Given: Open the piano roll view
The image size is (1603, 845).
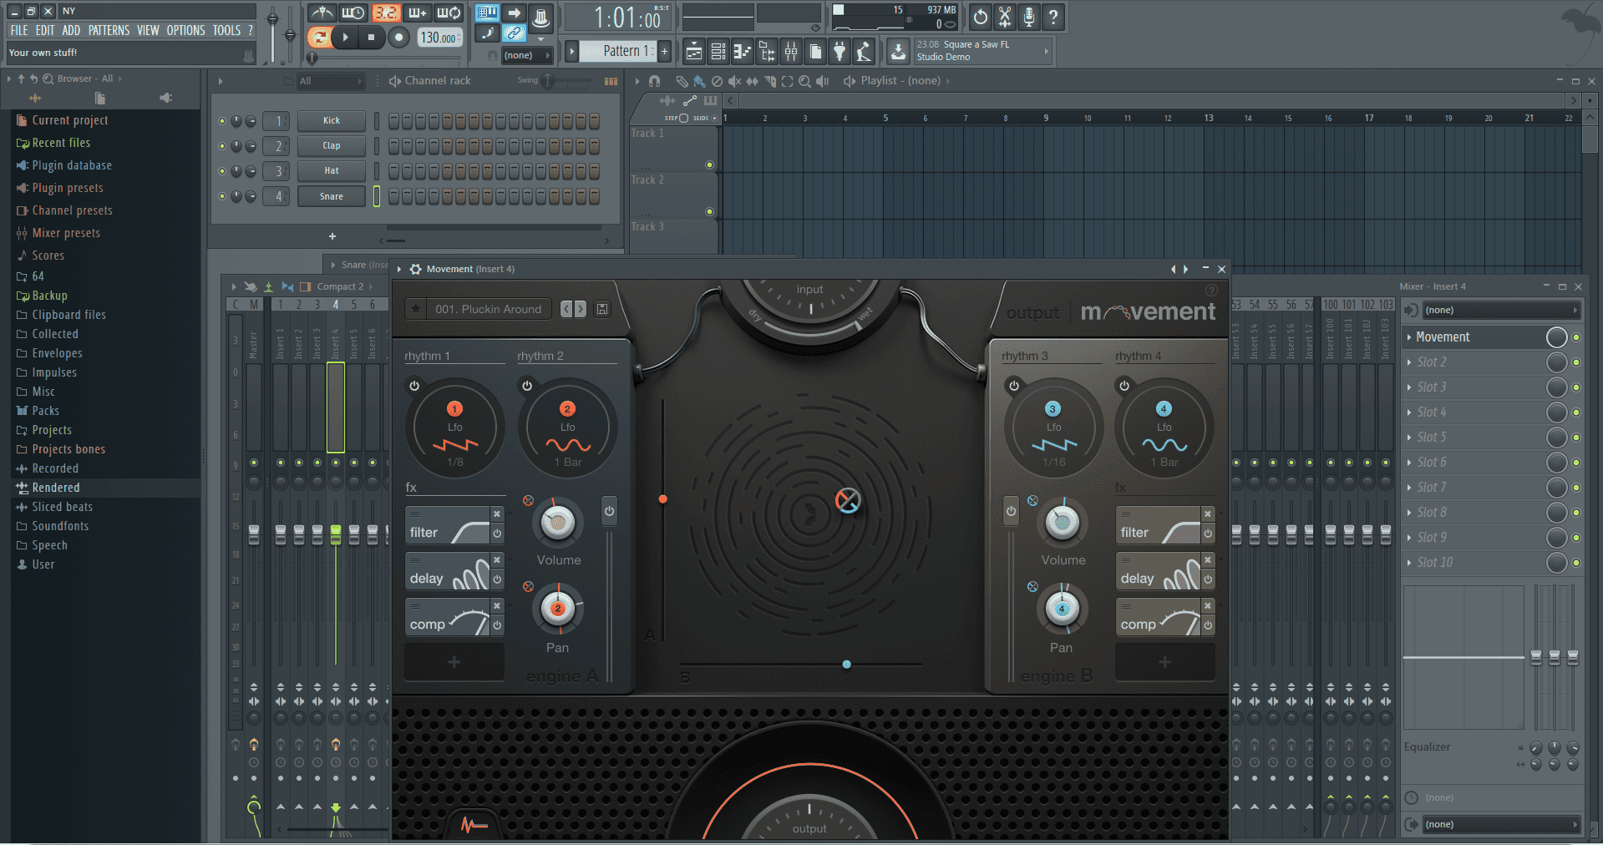Looking at the screenshot, I should click(742, 52).
